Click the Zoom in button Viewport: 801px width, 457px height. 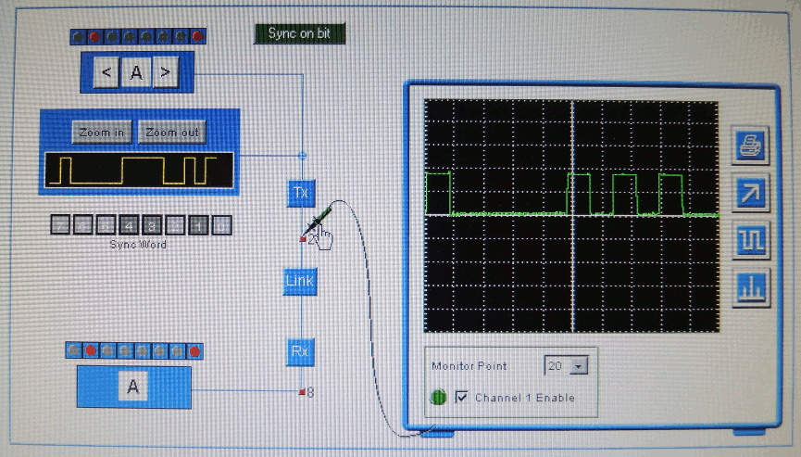coord(102,132)
